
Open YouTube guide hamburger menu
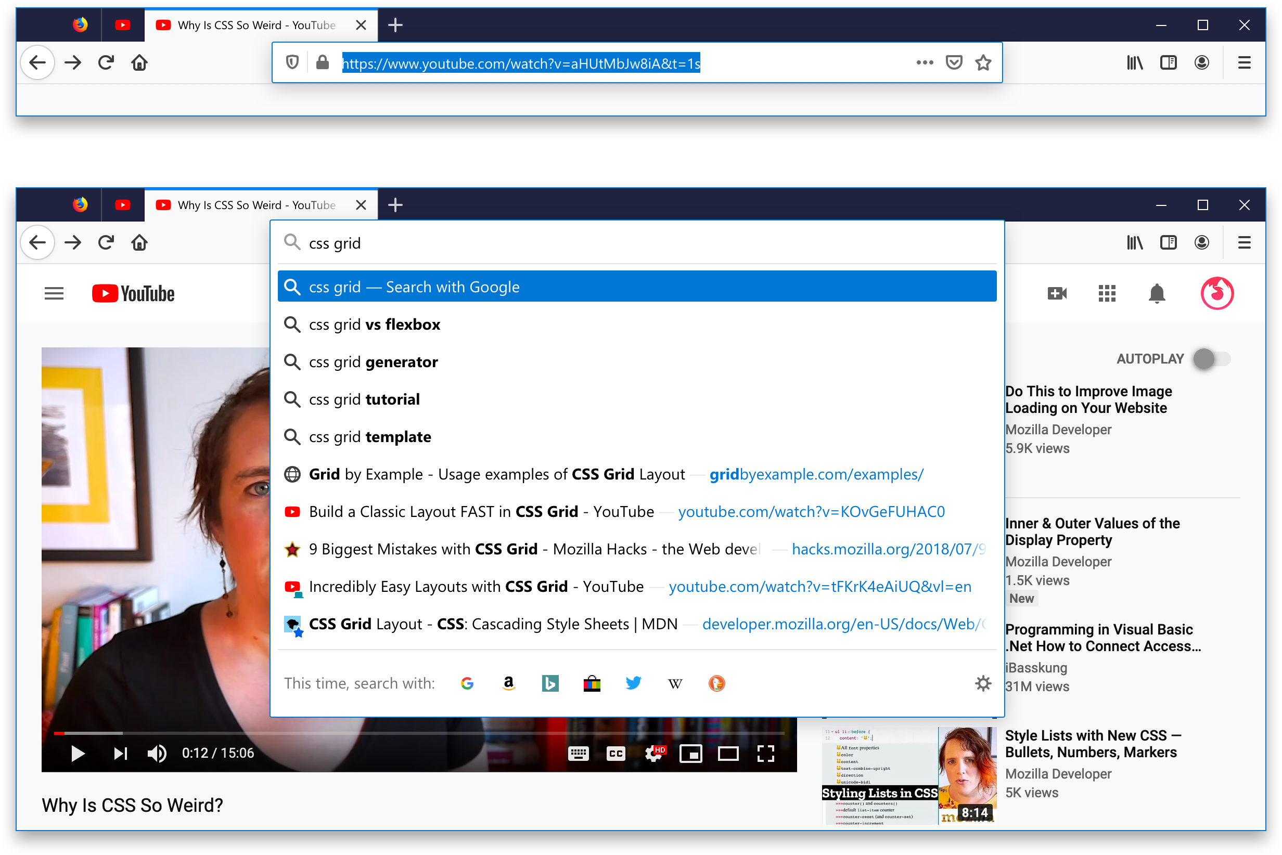click(x=54, y=293)
